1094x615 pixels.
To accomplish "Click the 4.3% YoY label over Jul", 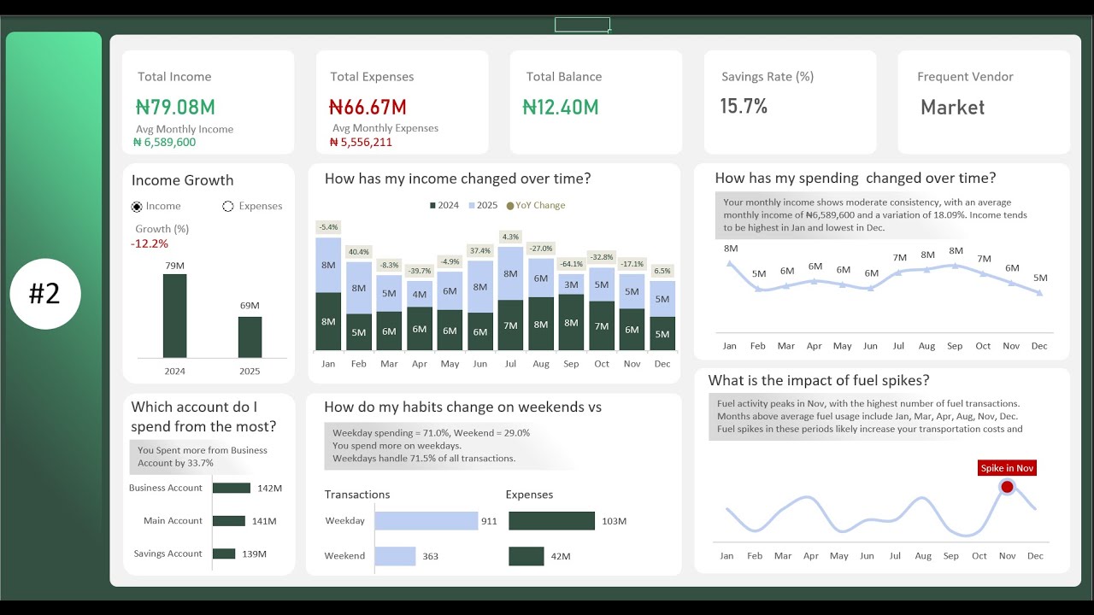I will [510, 237].
